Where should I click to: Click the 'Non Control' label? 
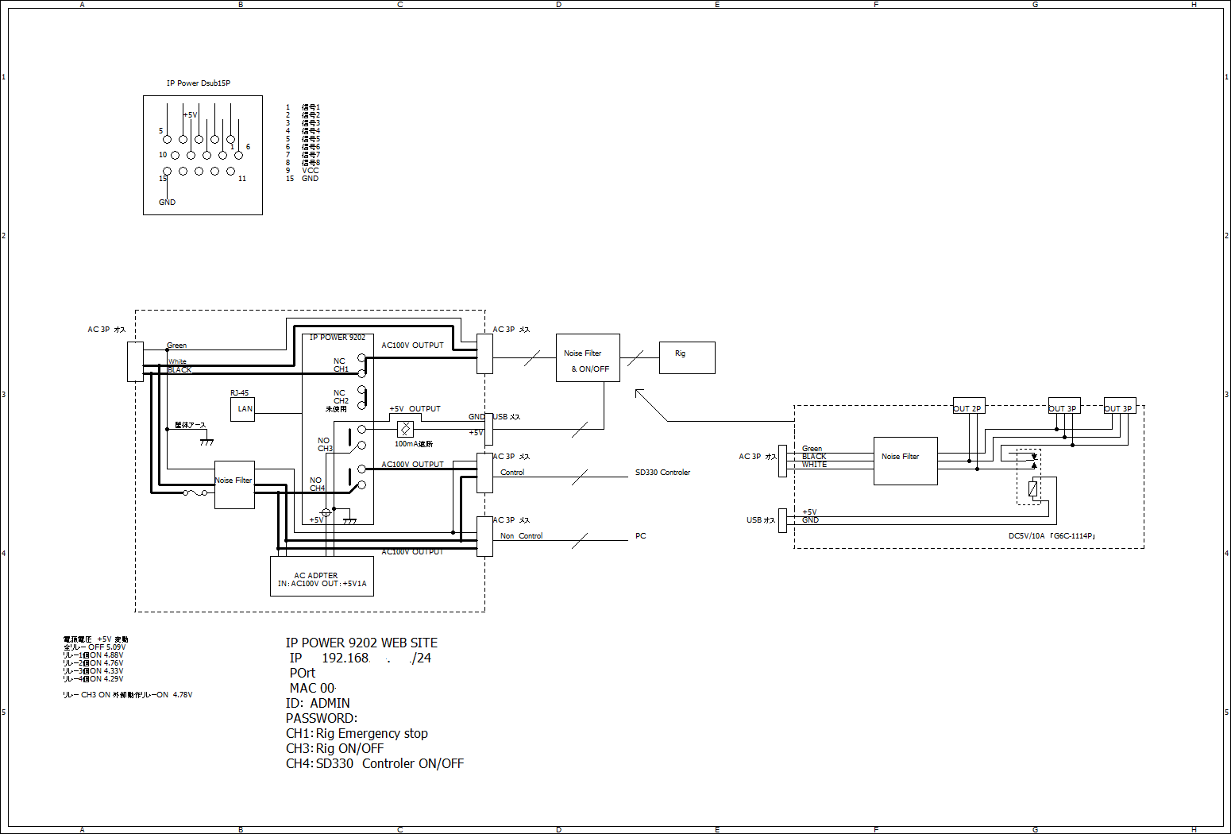point(521,536)
